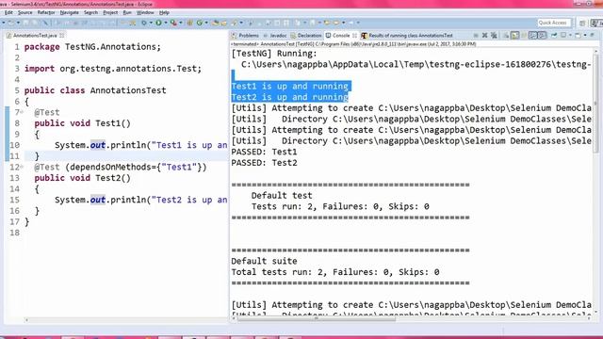Screen dimensions: 603x339
Task: Click the Terminate icon in Console toolbar
Action: (x=476, y=36)
